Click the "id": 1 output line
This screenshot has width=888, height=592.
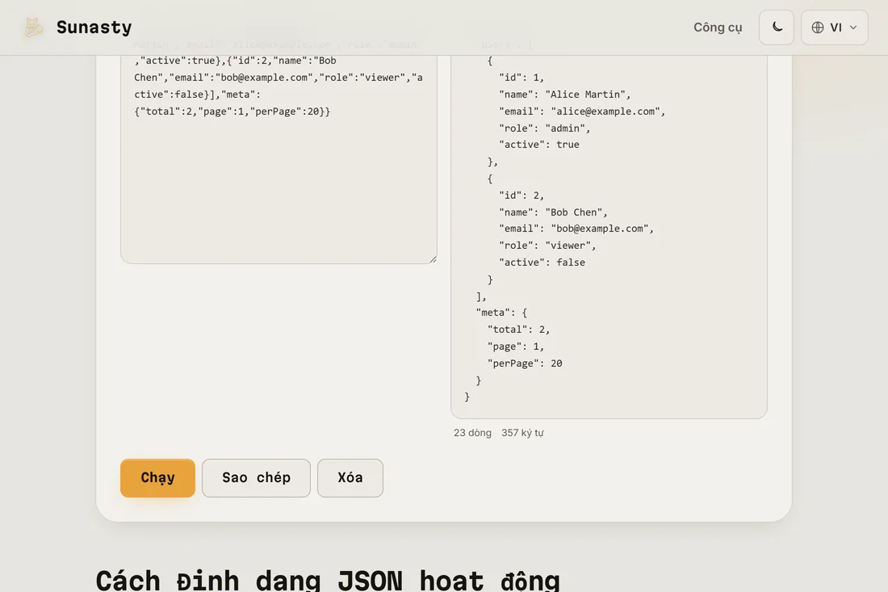click(x=521, y=78)
